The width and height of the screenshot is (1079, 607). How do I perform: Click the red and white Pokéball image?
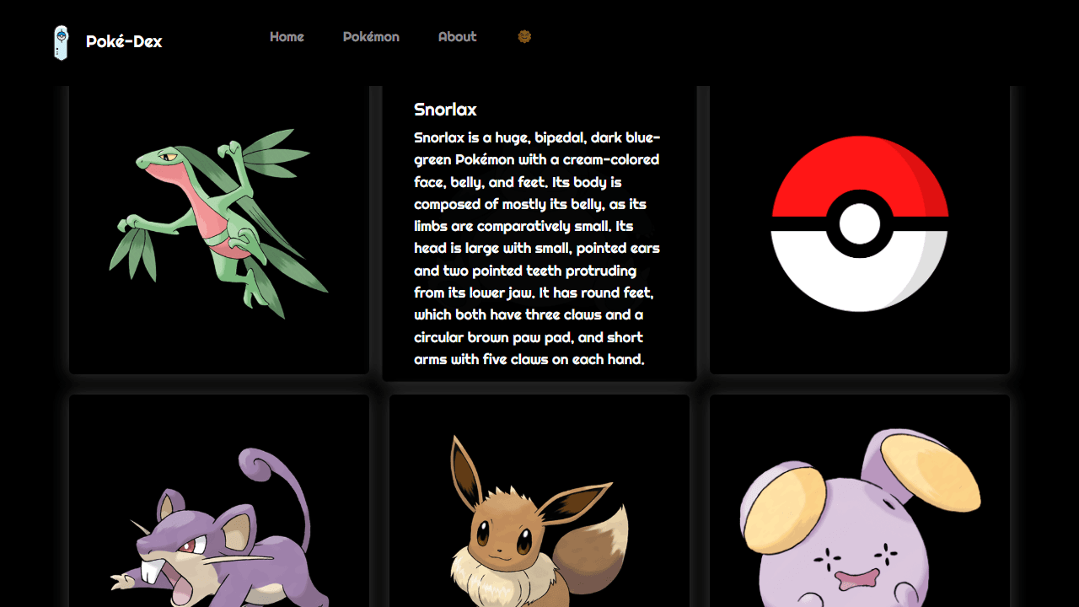click(860, 223)
